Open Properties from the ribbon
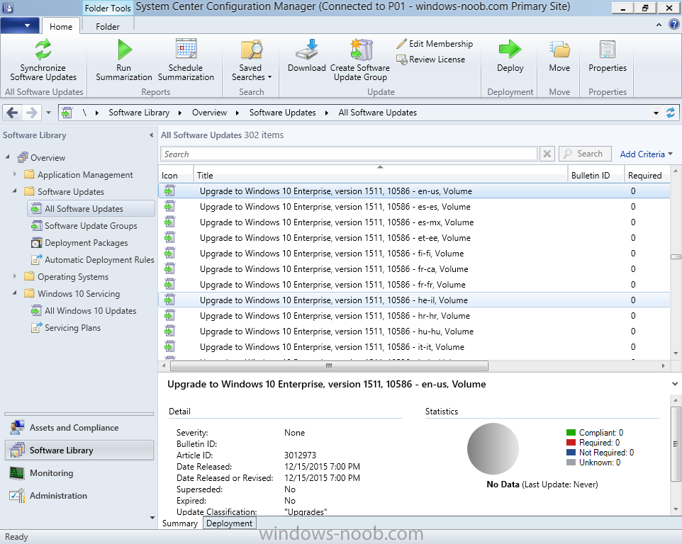This screenshot has width=682, height=544. pos(608,56)
